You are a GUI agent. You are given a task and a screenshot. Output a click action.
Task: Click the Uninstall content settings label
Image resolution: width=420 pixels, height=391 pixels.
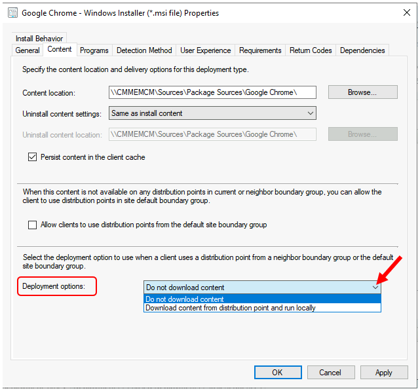[x=62, y=114]
